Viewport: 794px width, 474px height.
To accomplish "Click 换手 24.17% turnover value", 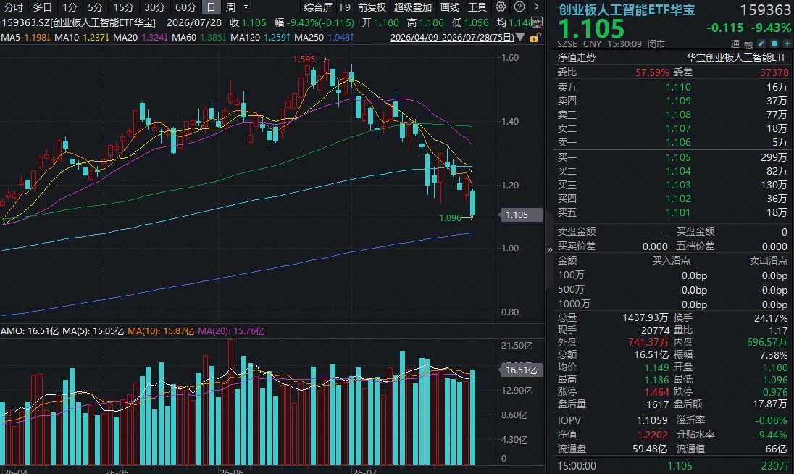I will 771,318.
